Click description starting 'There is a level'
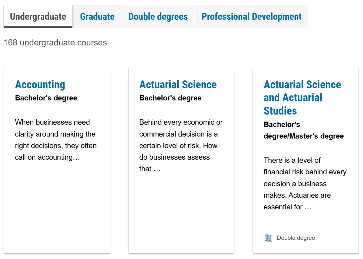363x259 pixels. pos(305,183)
